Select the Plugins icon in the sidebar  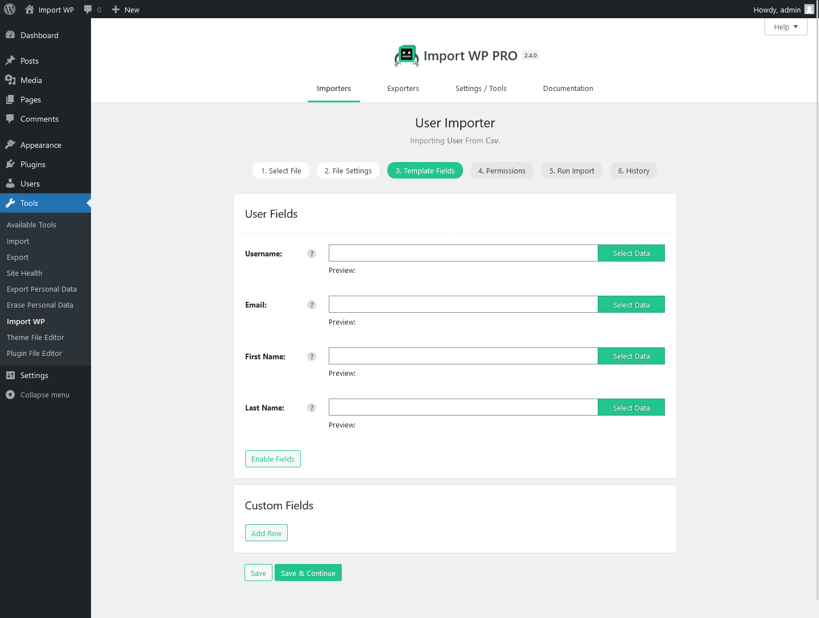pyautogui.click(x=11, y=164)
